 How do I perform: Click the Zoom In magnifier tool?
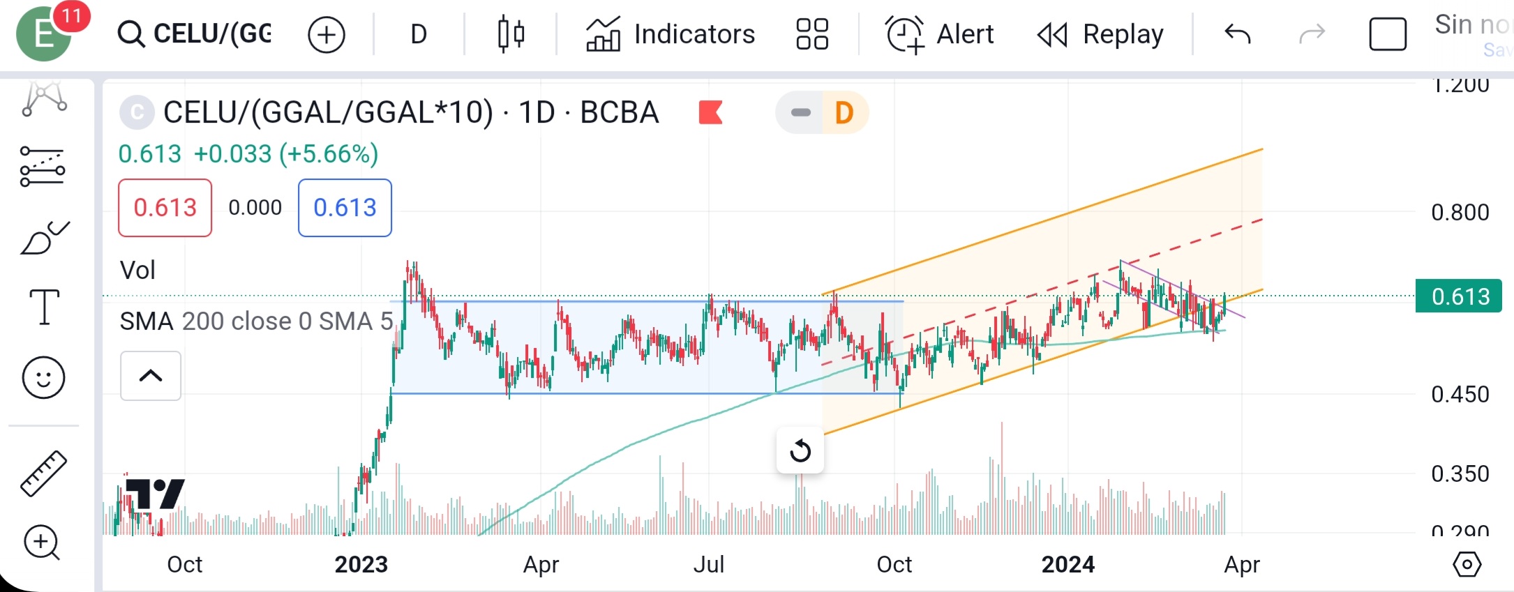tap(42, 542)
